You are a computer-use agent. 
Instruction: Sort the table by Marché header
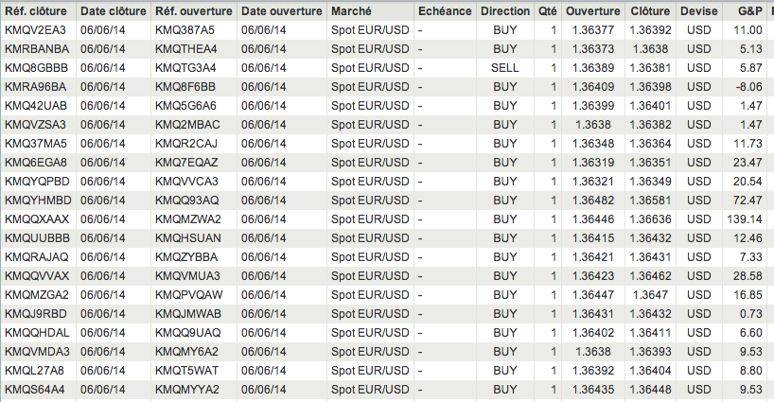(x=352, y=11)
